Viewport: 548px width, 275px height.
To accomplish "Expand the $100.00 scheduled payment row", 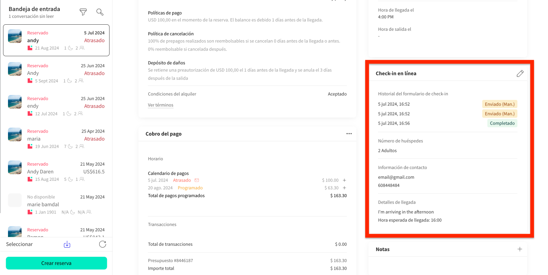I will click(345, 180).
